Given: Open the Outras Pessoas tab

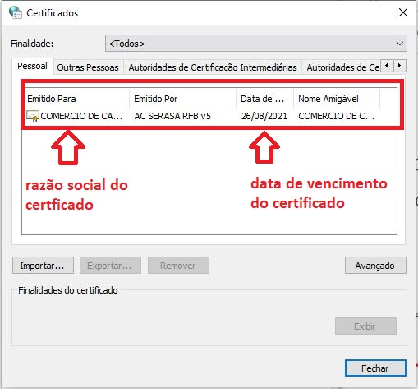Looking at the screenshot, I should (88, 67).
